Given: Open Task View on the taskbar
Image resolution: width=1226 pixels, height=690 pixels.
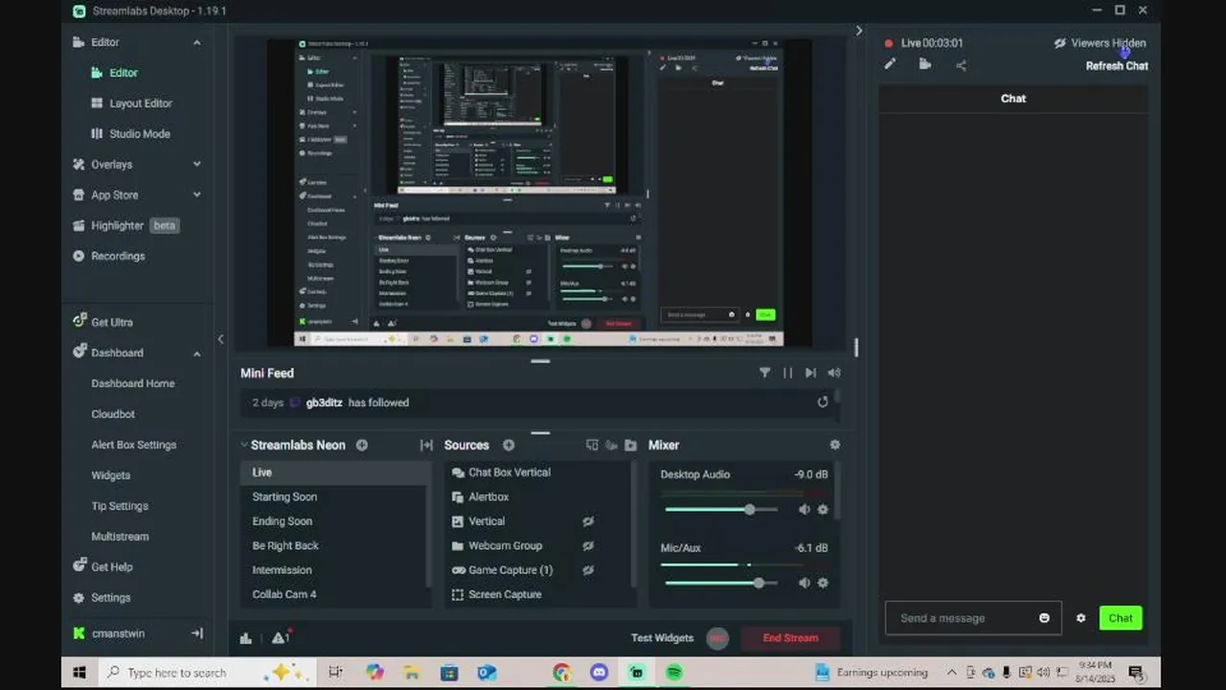Looking at the screenshot, I should tap(335, 673).
